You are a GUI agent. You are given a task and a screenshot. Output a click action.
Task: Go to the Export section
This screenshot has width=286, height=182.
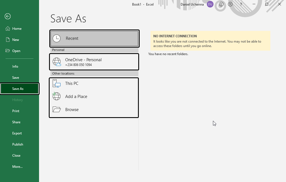(x=17, y=133)
